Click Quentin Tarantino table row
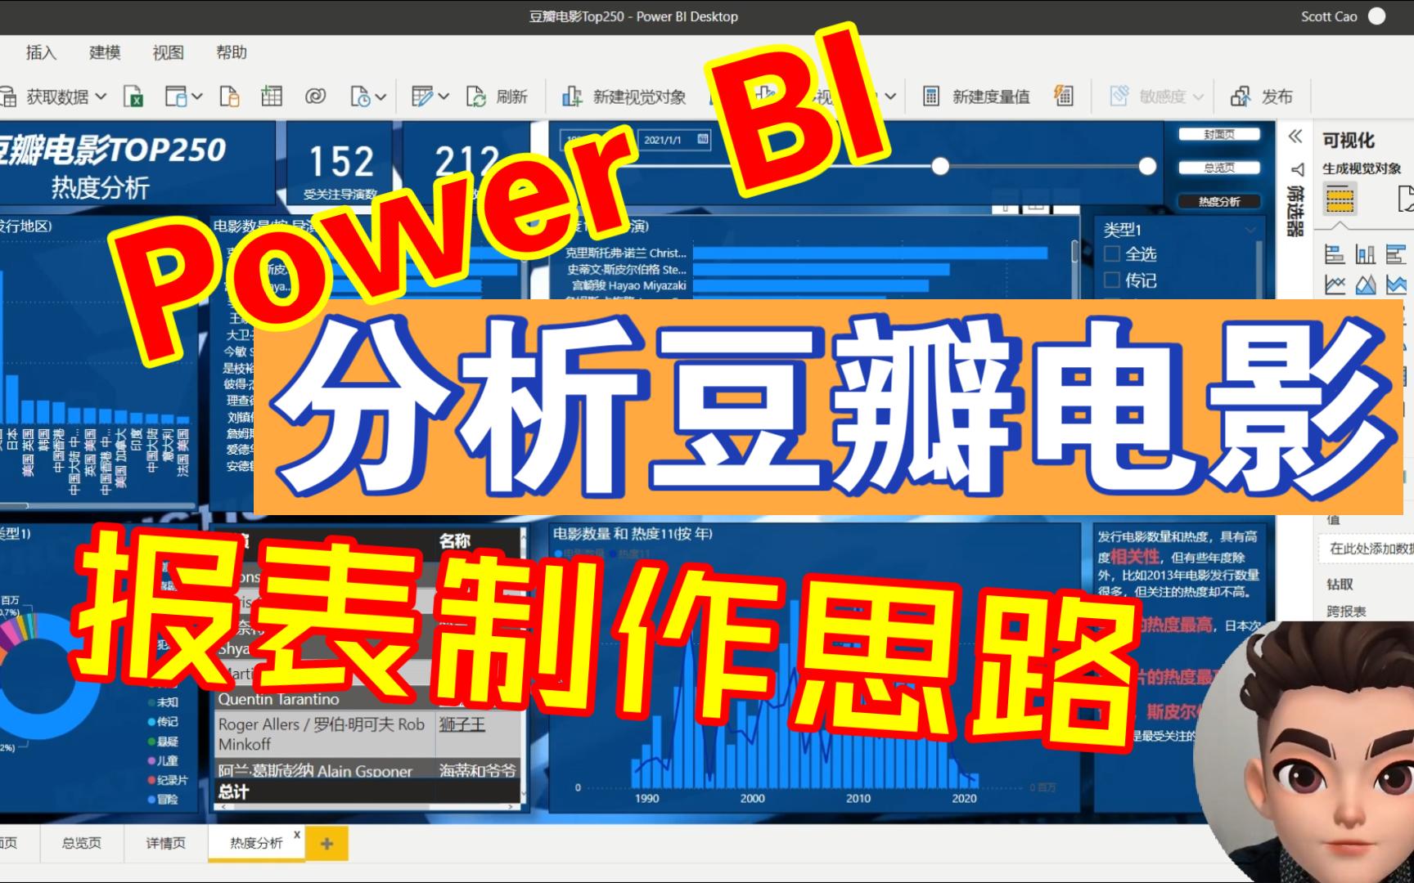 (278, 699)
